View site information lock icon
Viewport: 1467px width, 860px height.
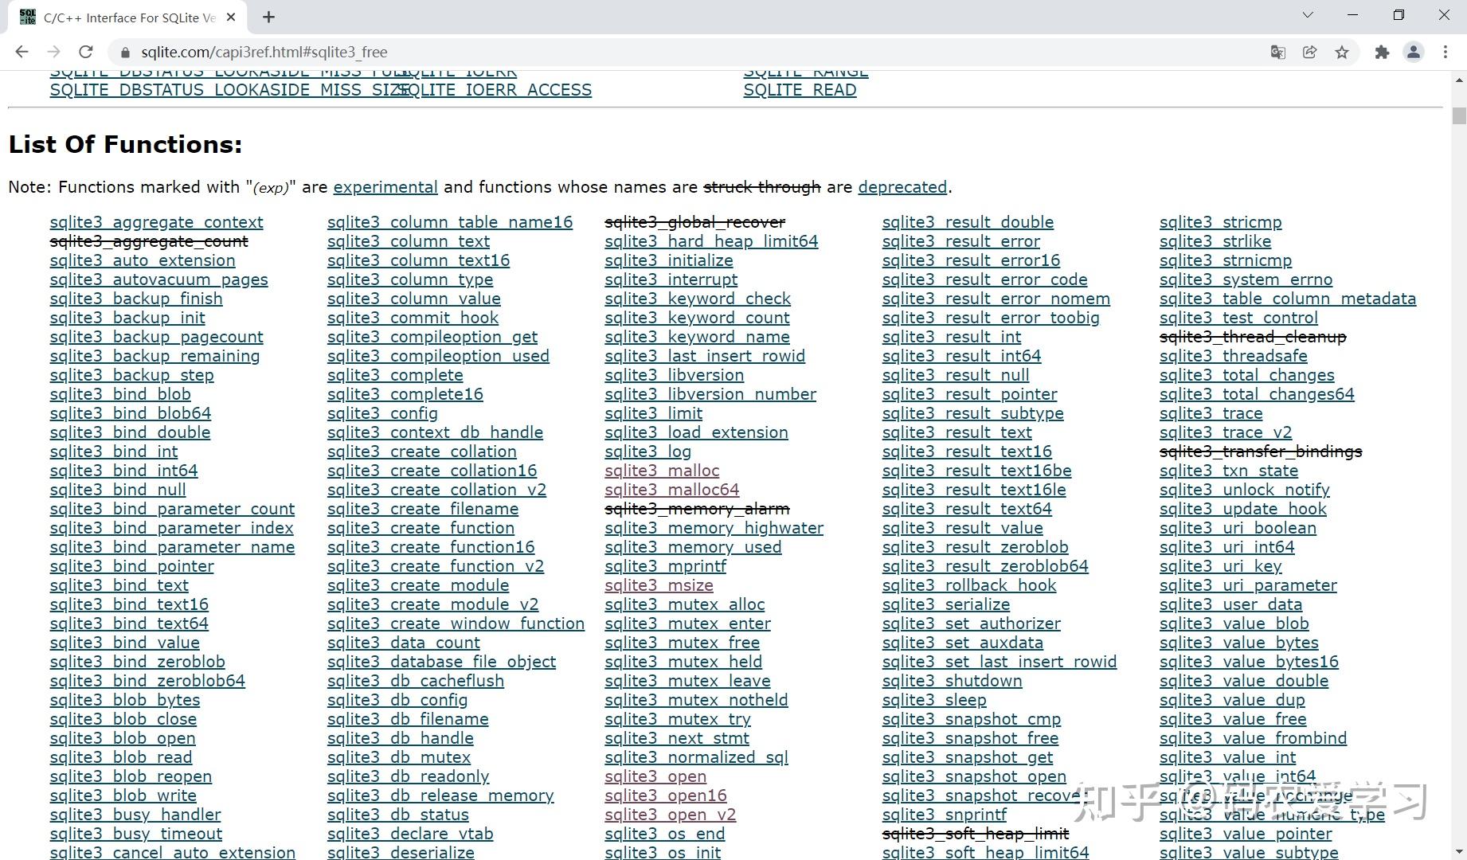[x=125, y=53]
